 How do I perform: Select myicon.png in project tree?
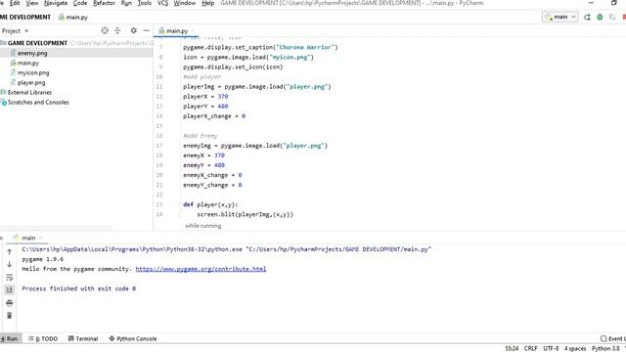pos(33,72)
